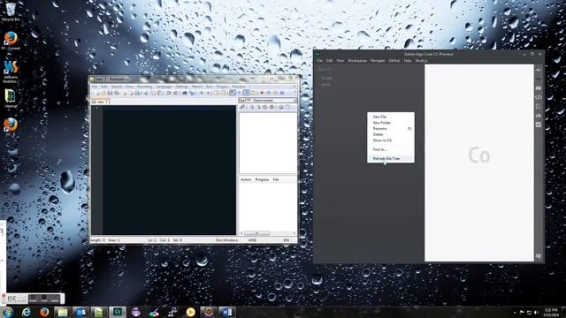The width and height of the screenshot is (566, 318).
Task: Click the Cut scissors icon in Notepad++ toolbar
Action: [x=146, y=93]
